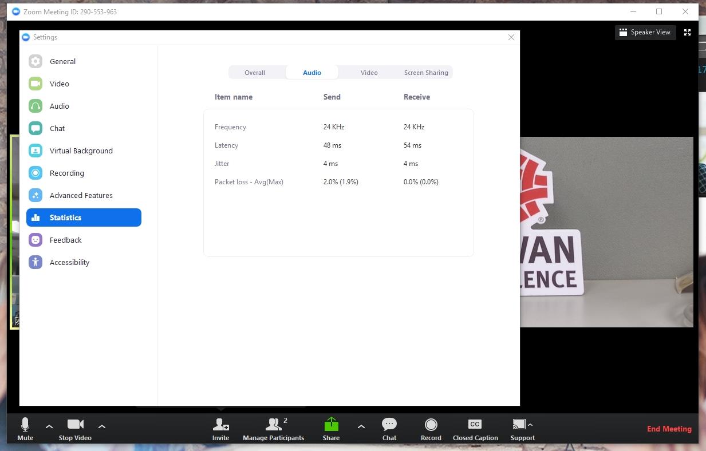The height and width of the screenshot is (451, 706).
Task: Open the Support remote control icon
Action: (x=519, y=425)
